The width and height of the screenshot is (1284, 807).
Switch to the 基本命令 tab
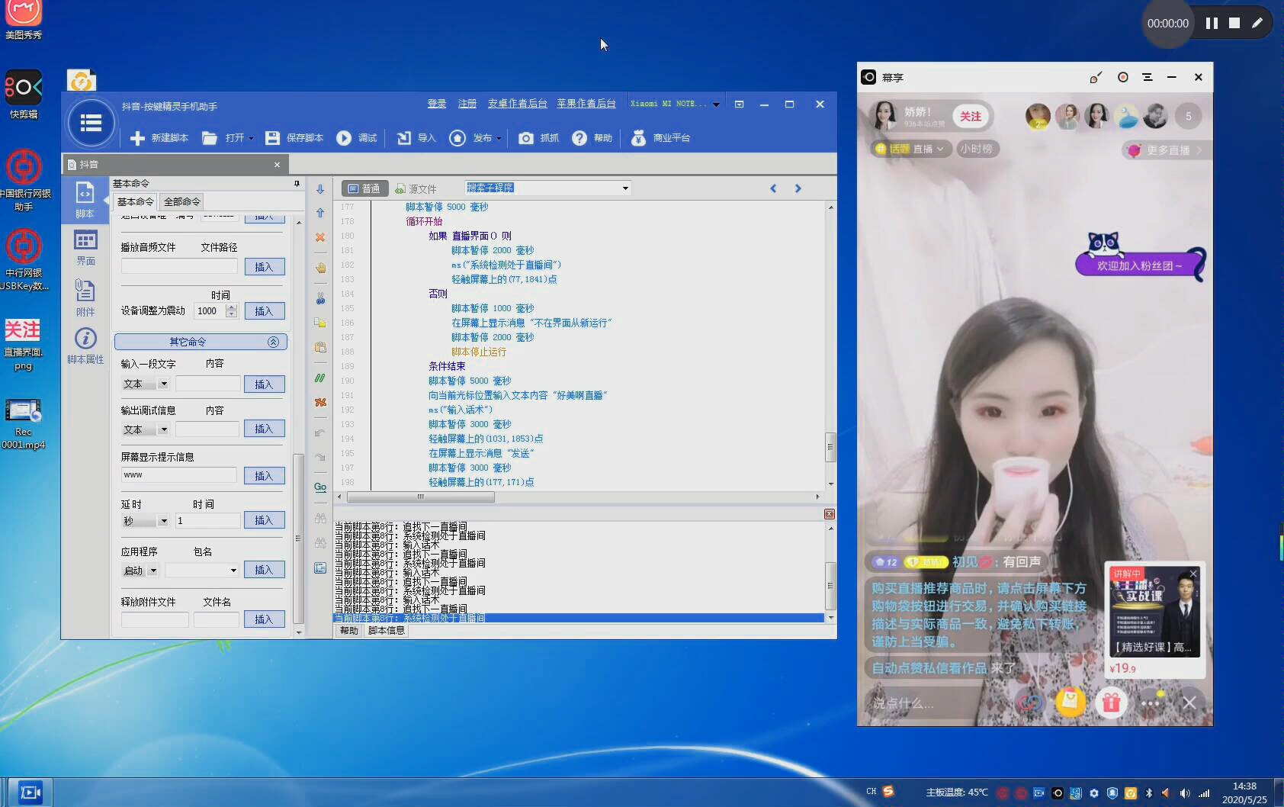[136, 201]
